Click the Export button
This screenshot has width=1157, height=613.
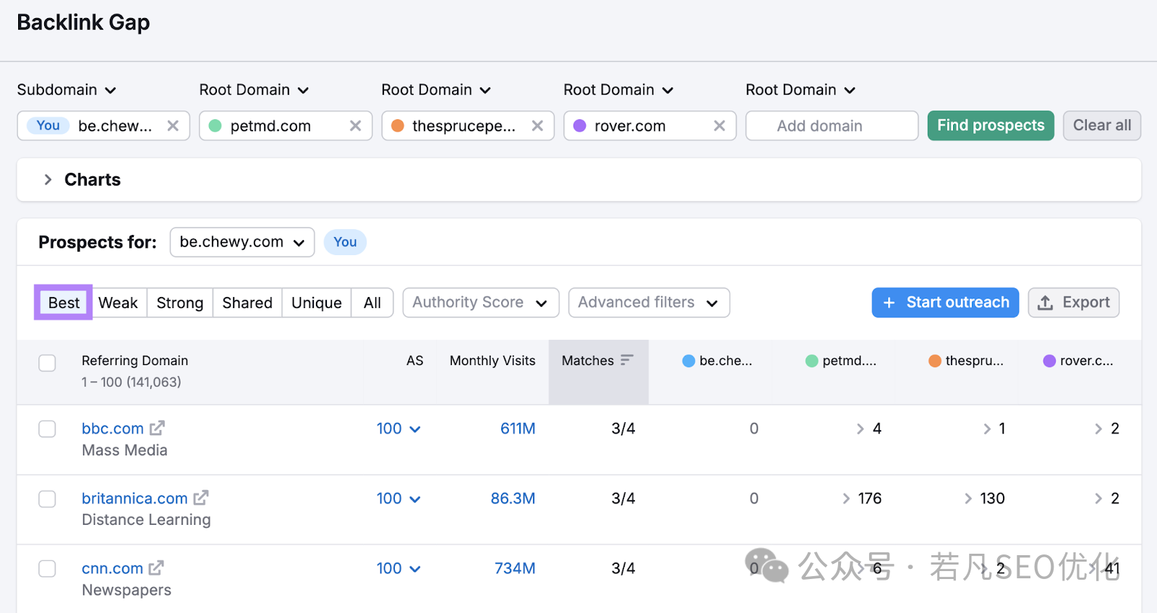[1074, 303]
